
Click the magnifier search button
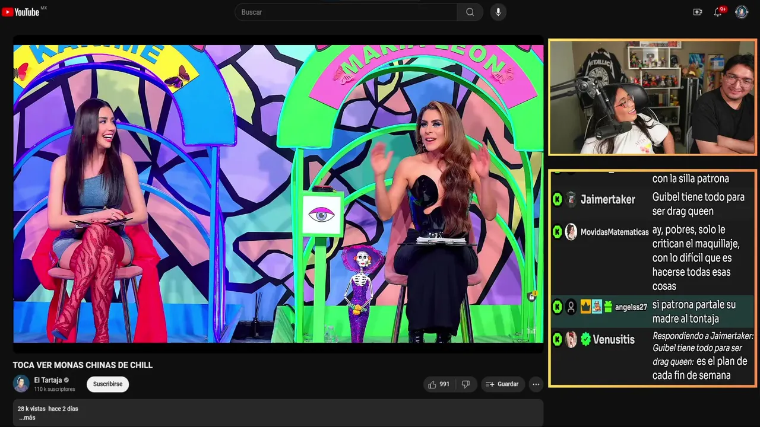[x=470, y=12]
